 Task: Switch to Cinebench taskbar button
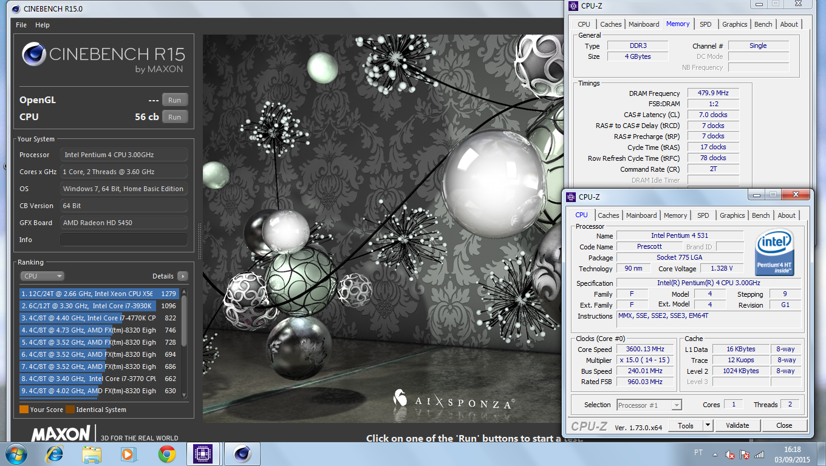click(242, 454)
